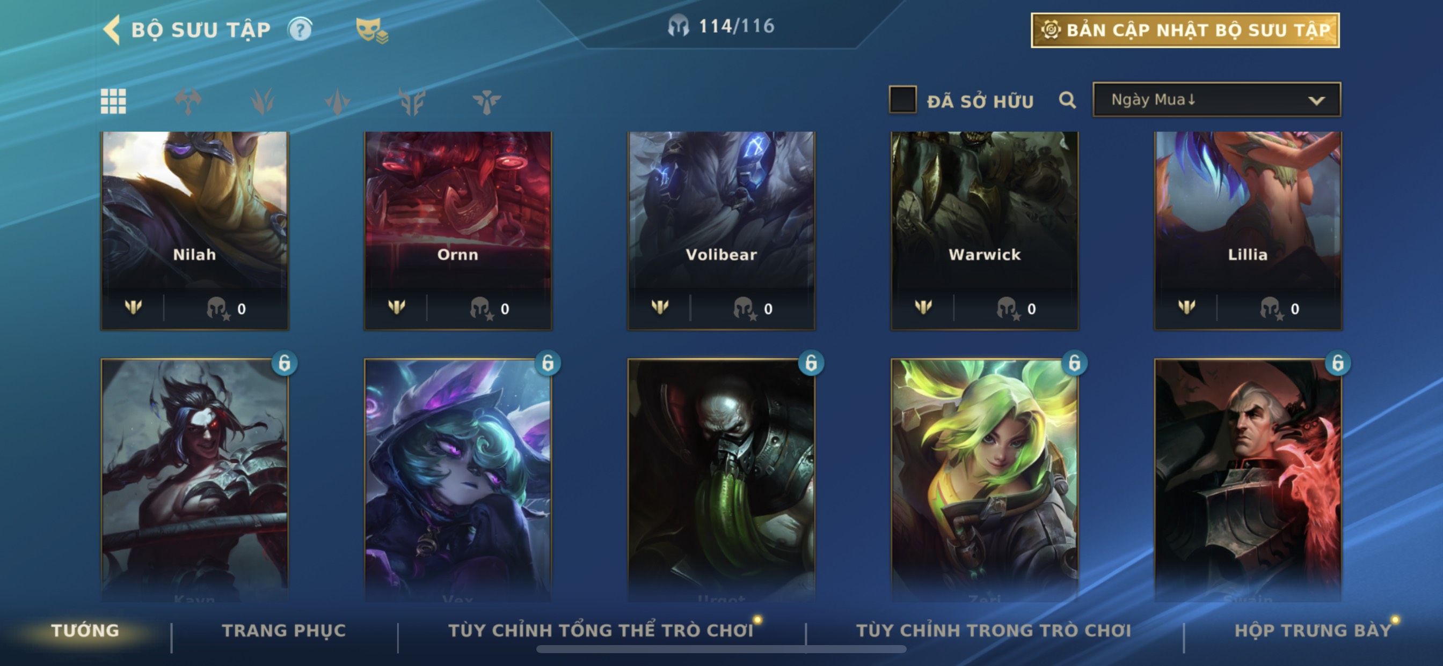Filter by the mage role icon

pos(263,101)
